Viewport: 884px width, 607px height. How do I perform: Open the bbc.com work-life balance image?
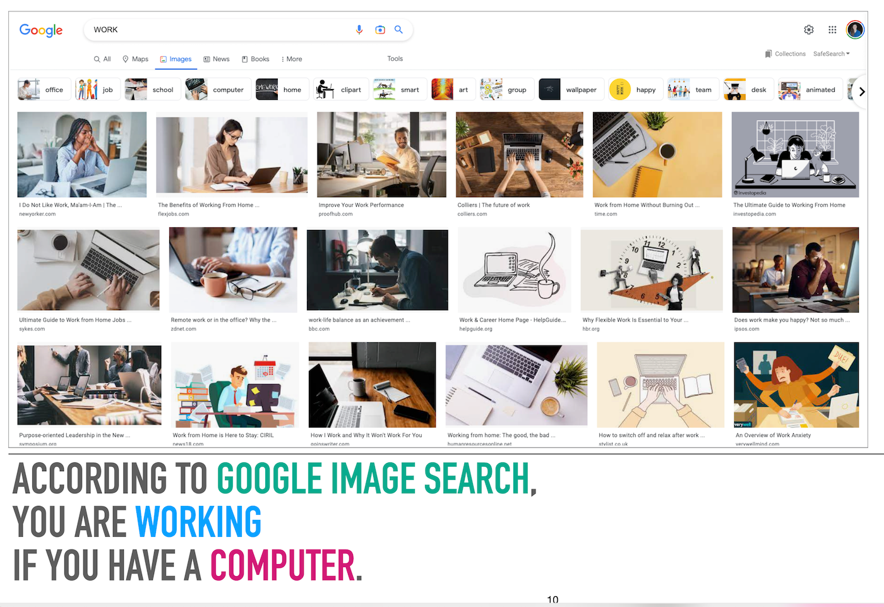pos(377,270)
